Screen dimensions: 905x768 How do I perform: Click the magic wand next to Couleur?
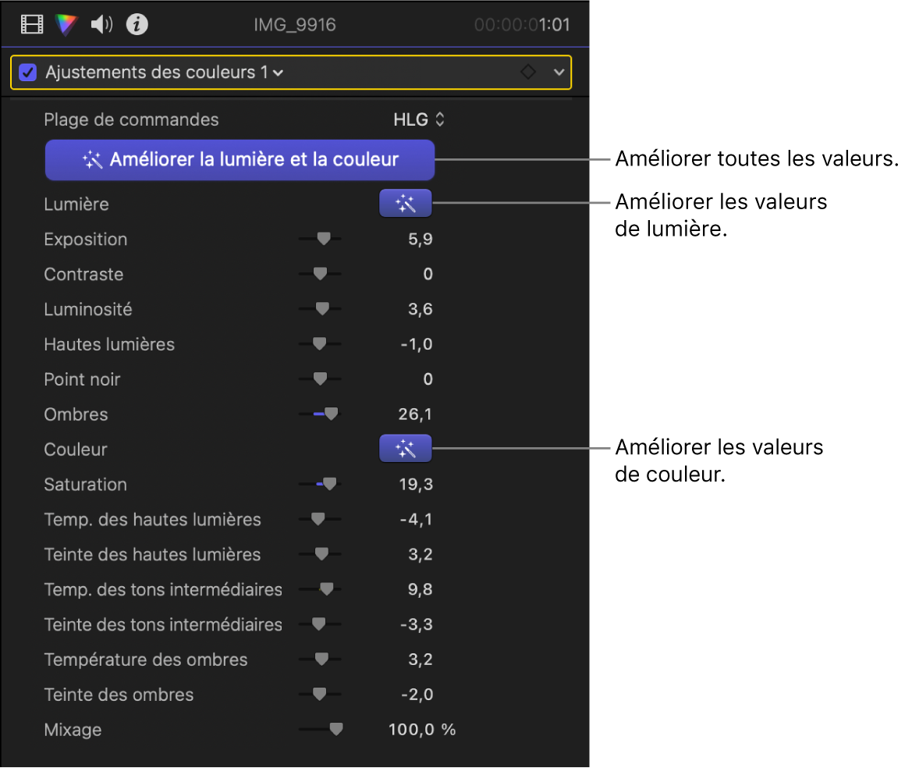click(405, 449)
